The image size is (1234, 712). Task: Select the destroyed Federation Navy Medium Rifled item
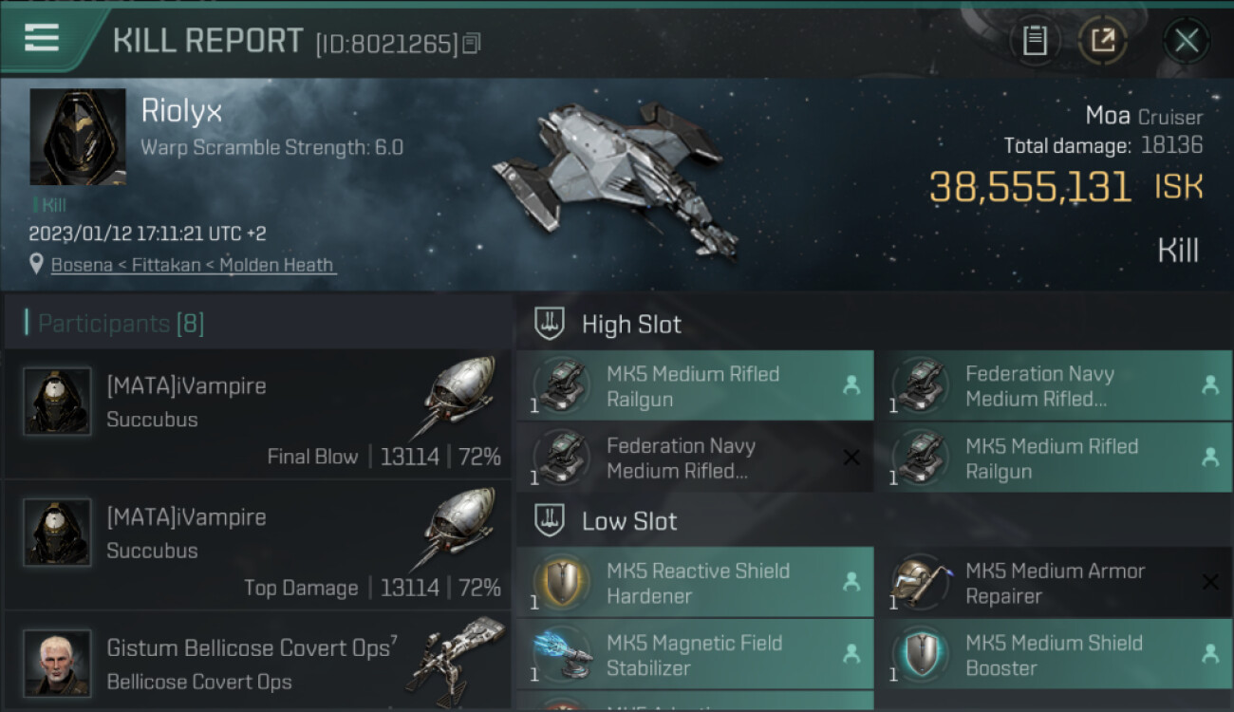point(695,458)
